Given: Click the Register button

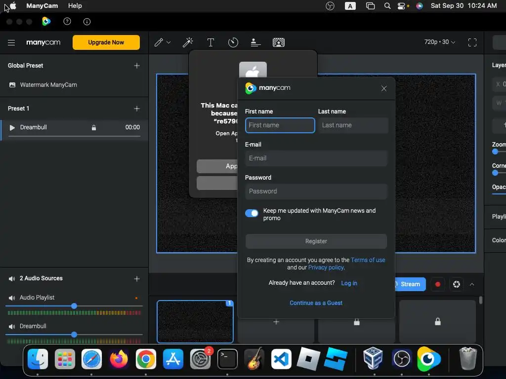Looking at the screenshot, I should [x=316, y=241].
